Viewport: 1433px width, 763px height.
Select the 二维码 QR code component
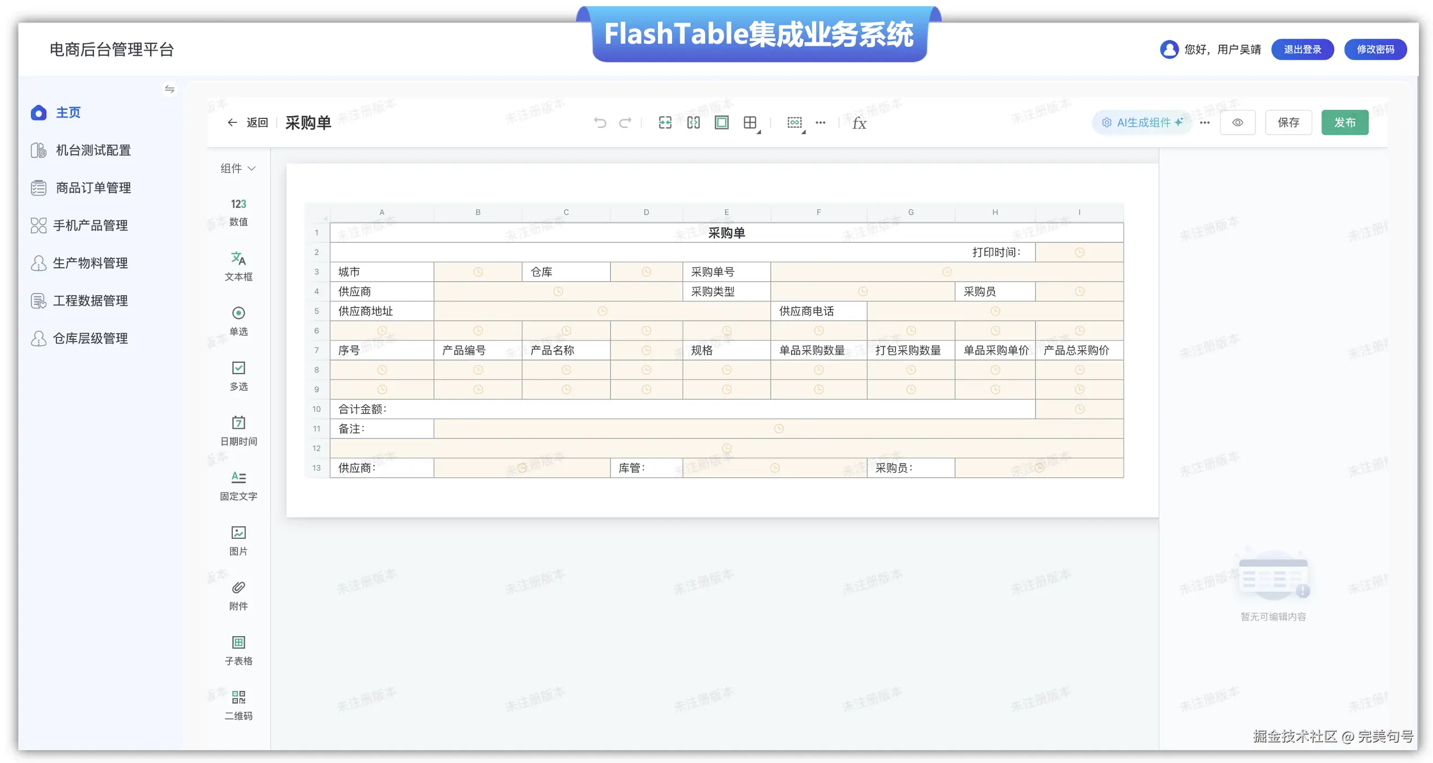tap(238, 704)
